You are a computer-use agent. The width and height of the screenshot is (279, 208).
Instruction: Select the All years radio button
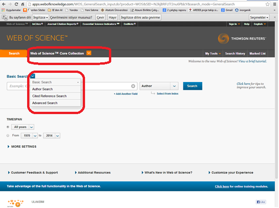[x=8, y=126]
